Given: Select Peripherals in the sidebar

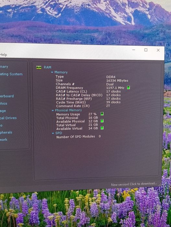Looking at the screenshot, I should coord(6,132).
